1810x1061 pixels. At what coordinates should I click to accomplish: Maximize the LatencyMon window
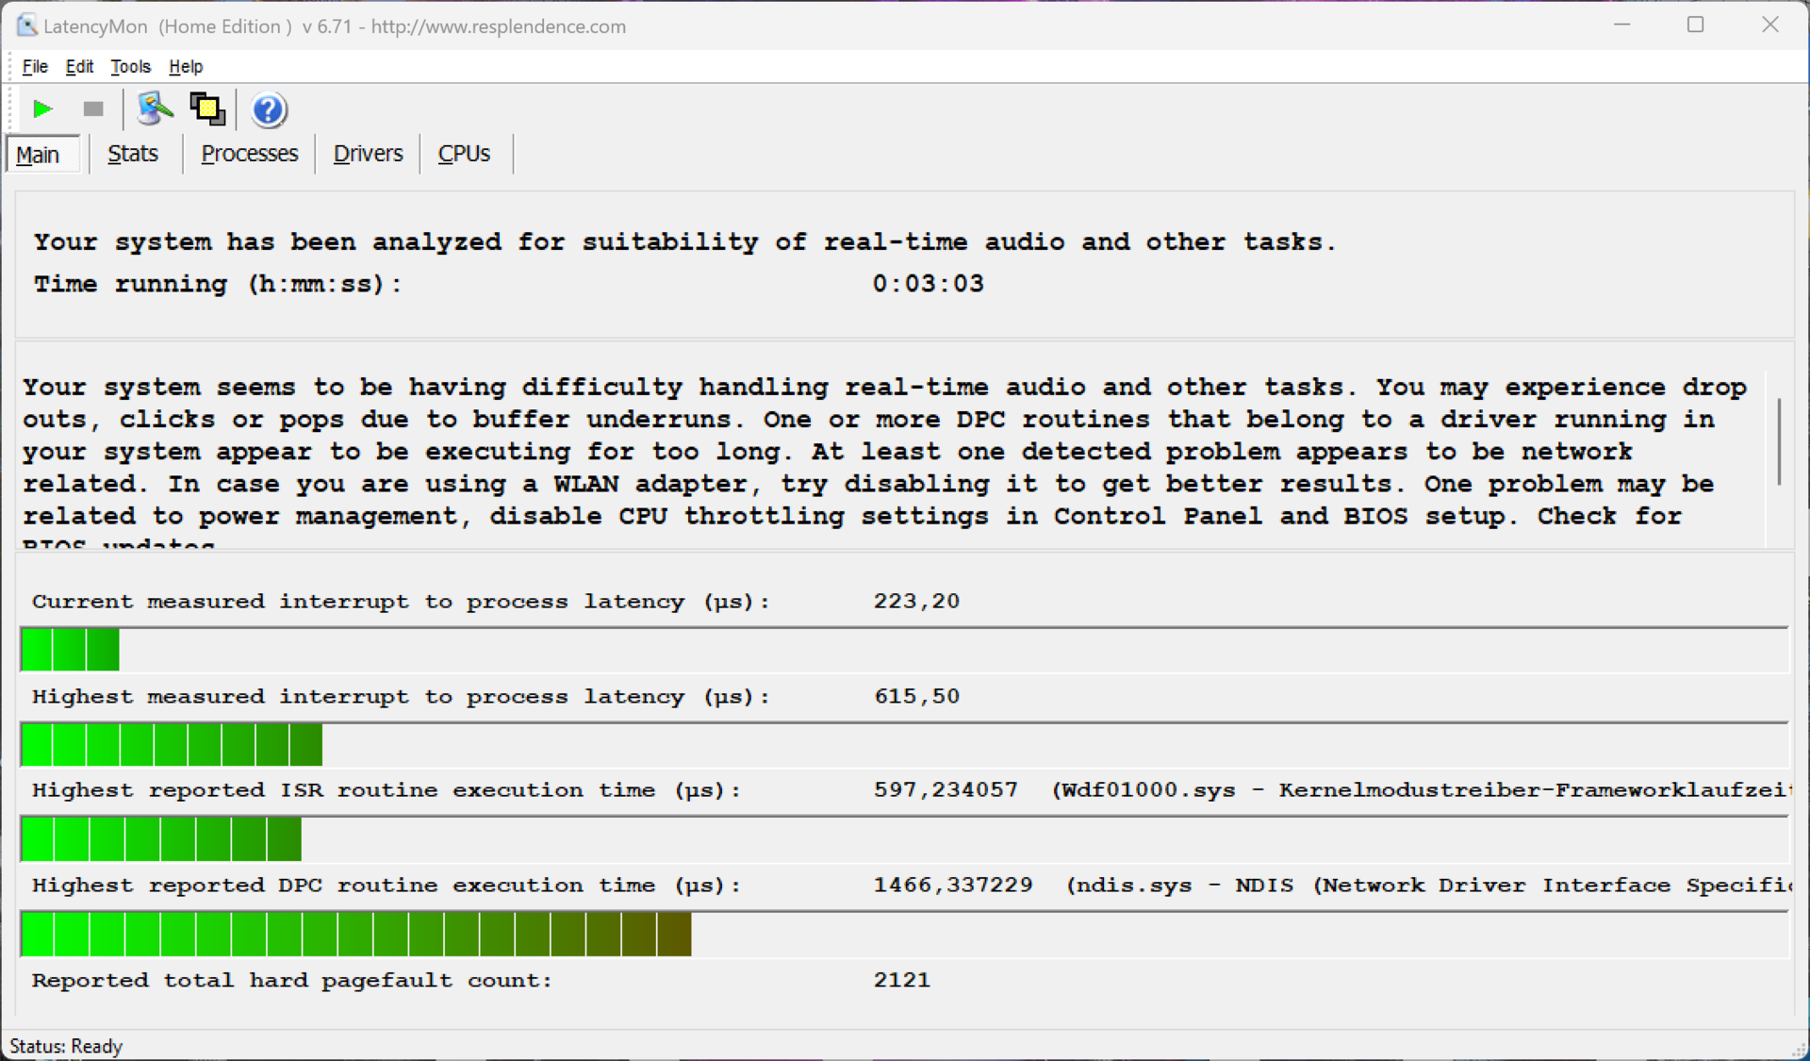click(x=1695, y=25)
